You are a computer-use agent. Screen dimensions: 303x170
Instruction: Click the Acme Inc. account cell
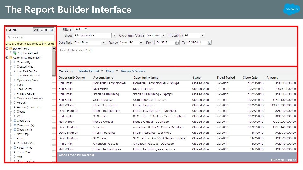(99, 127)
